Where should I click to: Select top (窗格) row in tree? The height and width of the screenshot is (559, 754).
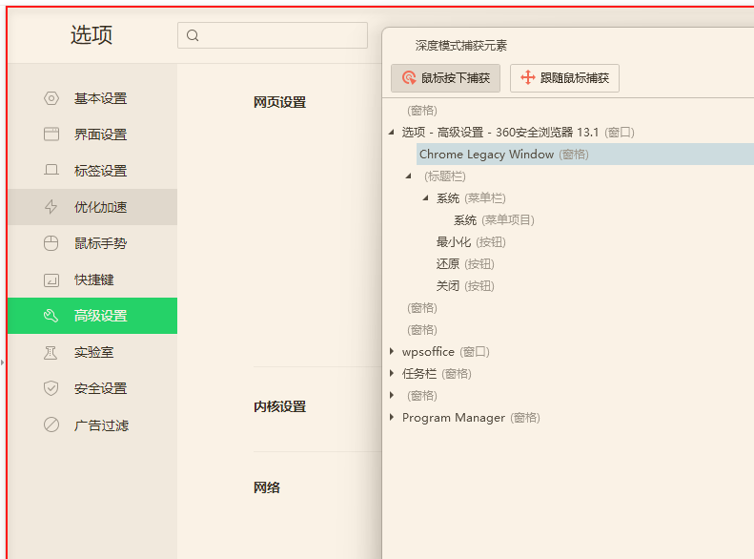(x=421, y=110)
